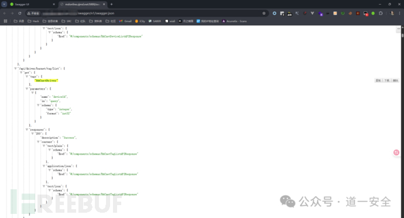Image resolution: width=404 pixels, height=218 pixels.
Task: Click the profile avatar in the toolbar
Action: pos(392,13)
